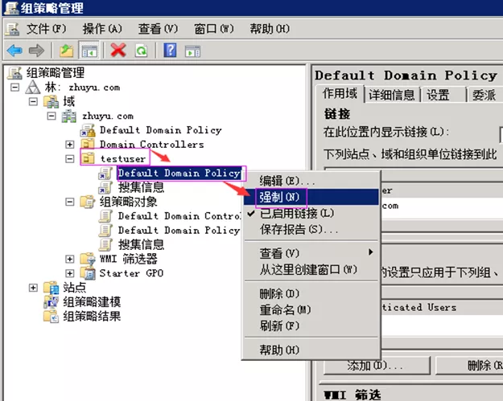Toggle the checked 已启用链接(L) menu option
The width and height of the screenshot is (503, 401).
296,213
